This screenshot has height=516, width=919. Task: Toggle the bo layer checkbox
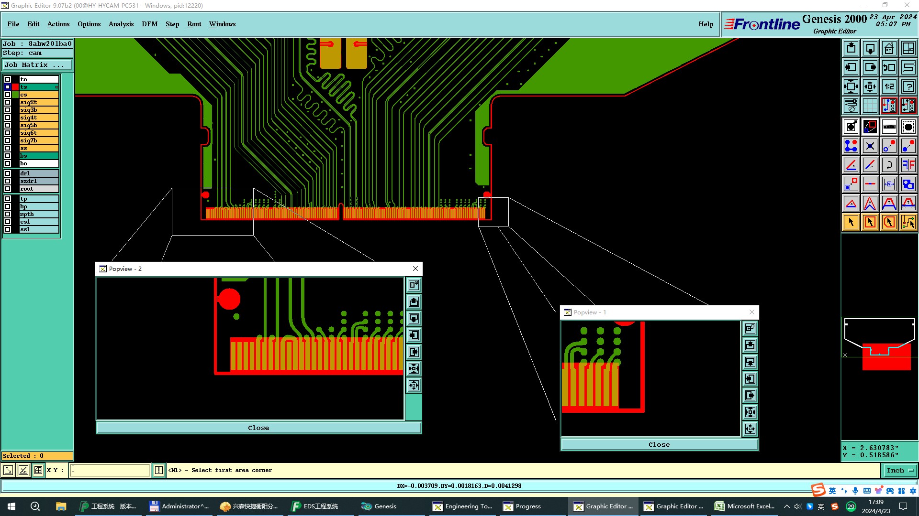point(8,163)
